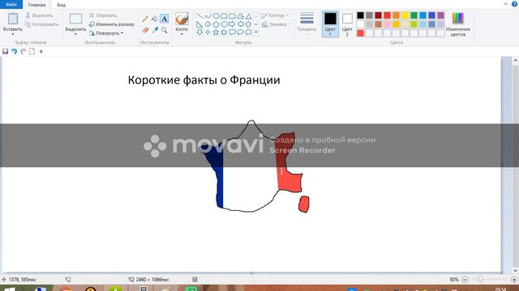
Task: Choose the rounded rectangular callout shape
Action: click(x=232, y=32)
